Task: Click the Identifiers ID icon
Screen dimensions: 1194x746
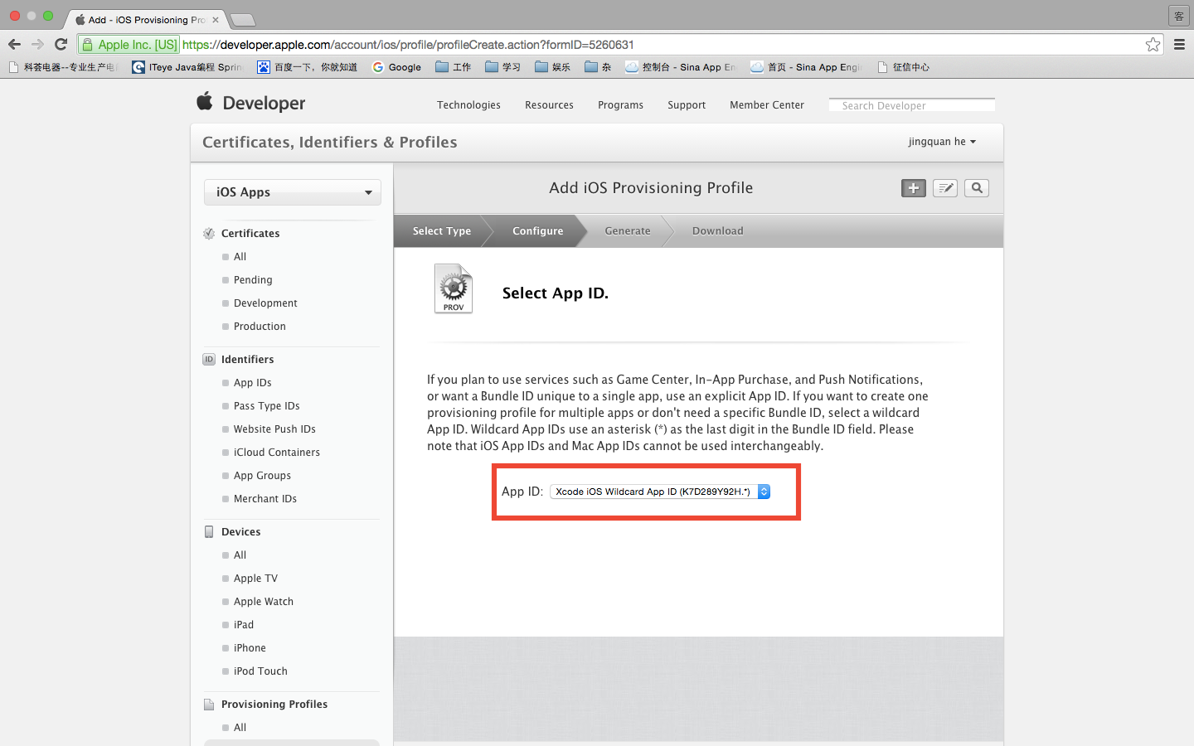Action: click(x=209, y=360)
